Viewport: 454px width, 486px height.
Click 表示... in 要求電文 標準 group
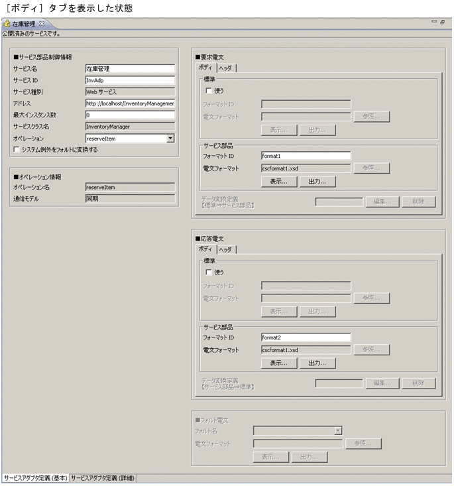pos(279,130)
